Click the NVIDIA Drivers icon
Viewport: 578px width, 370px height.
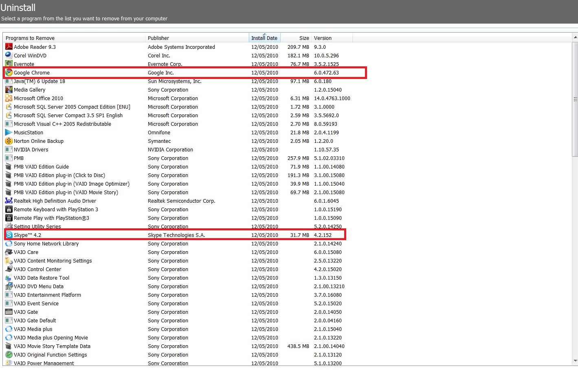[x=9, y=149]
